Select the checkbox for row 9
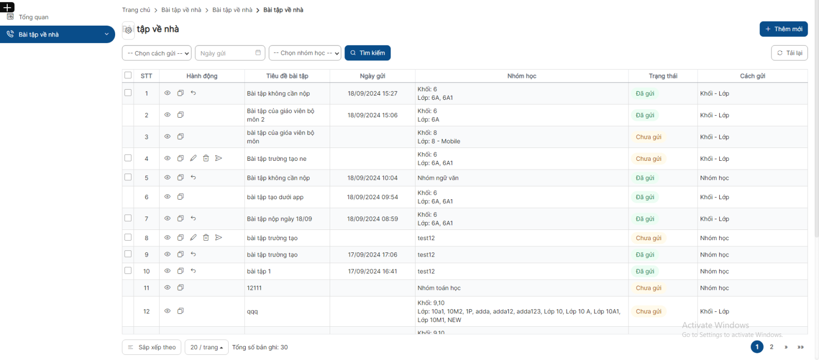 [128, 254]
